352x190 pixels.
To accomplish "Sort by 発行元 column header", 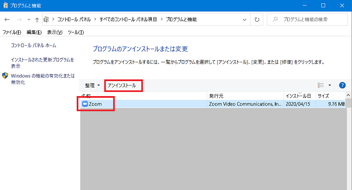I will (245, 96).
